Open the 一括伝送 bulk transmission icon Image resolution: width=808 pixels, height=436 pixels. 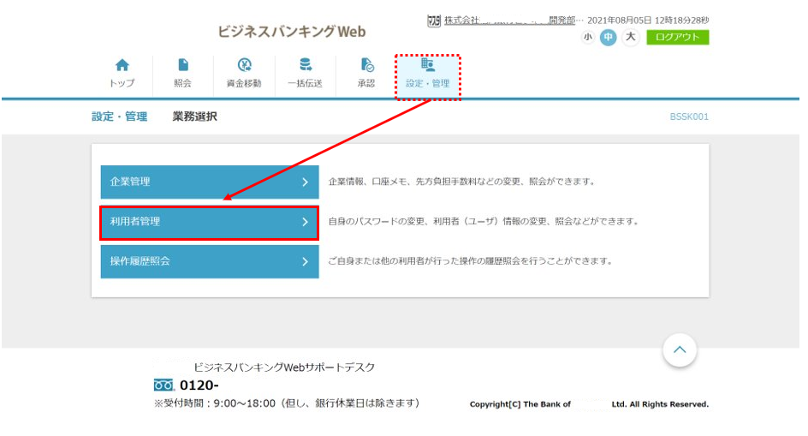[305, 66]
